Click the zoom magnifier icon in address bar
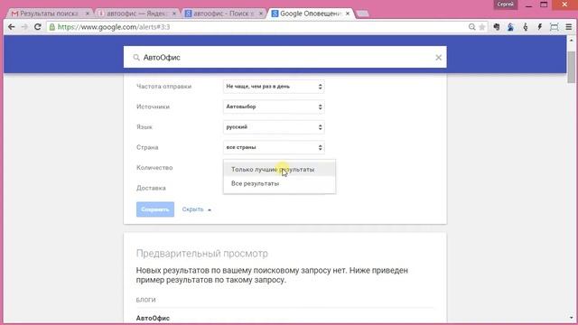The image size is (578, 325). (x=471, y=27)
